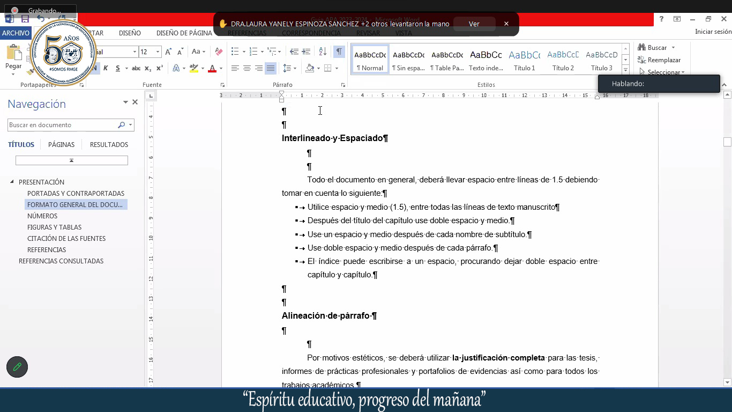Toggle underline S formatting
This screenshot has width=732, height=412.
(x=118, y=68)
